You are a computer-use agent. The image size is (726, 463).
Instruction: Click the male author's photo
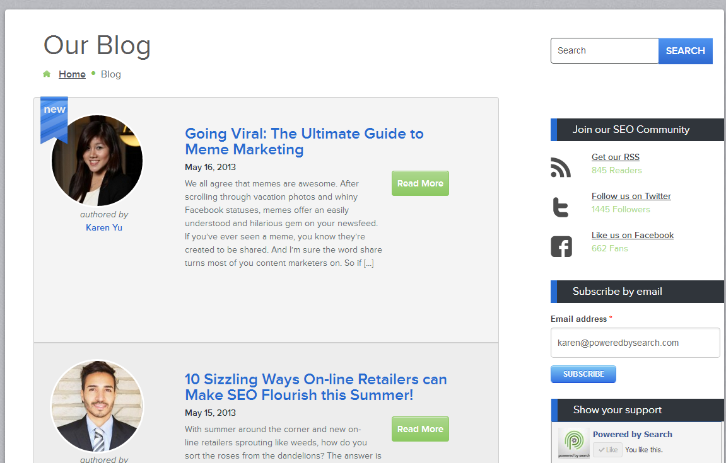click(x=97, y=406)
